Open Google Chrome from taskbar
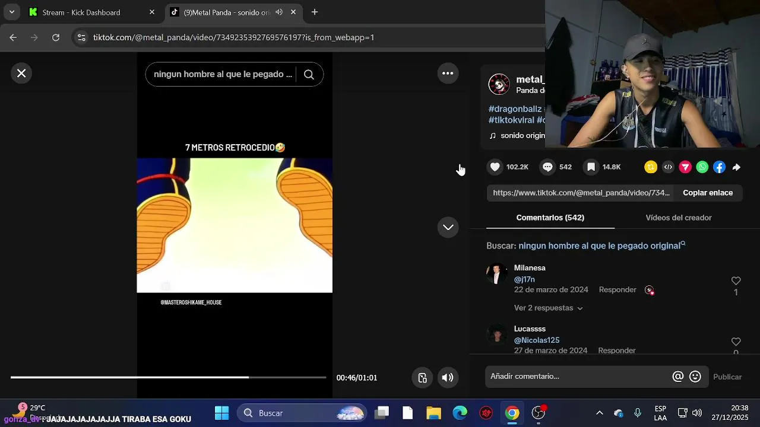The width and height of the screenshot is (760, 427). pos(512,413)
